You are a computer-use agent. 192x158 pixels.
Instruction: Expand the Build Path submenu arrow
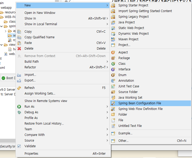pyautogui.click(x=107, y=62)
